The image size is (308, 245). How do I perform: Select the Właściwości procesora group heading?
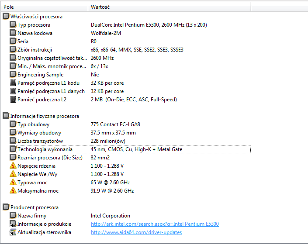(36, 17)
